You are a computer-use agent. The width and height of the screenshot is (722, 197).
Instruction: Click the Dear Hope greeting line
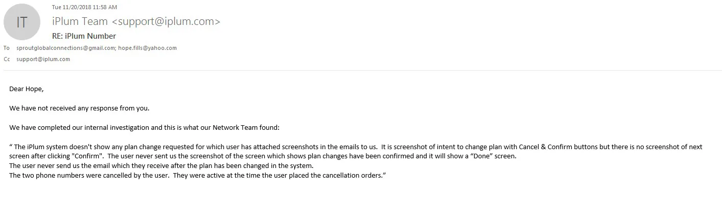tap(27, 89)
